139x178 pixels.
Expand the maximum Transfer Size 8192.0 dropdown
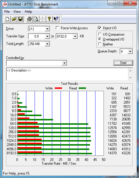(x=75, y=36)
